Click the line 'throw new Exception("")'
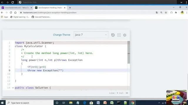The image size is (188, 105). (45, 70)
